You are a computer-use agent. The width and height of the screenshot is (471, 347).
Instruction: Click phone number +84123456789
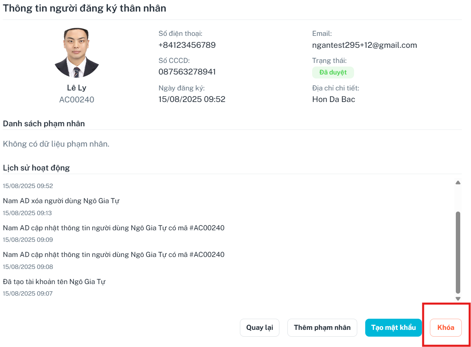coord(187,45)
